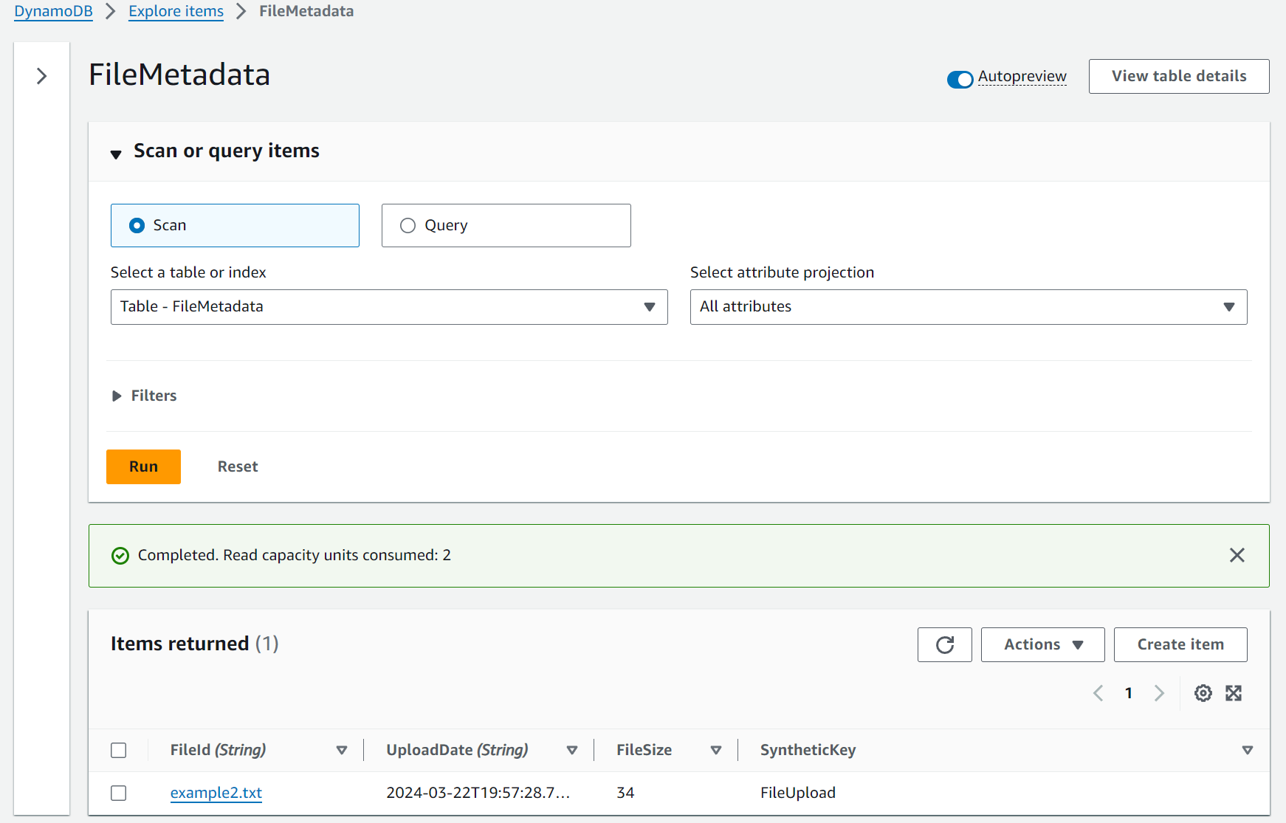Click the Create item button
This screenshot has height=823, width=1286.
[1180, 645]
